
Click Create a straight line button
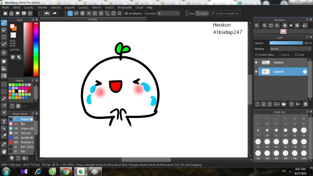[225, 13]
